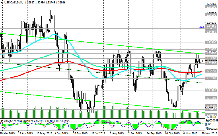
Task: Click the 28 Mar 2019 date label
Action: [7, 133]
